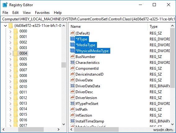Expand the 0000 subkey

coord(10,31)
